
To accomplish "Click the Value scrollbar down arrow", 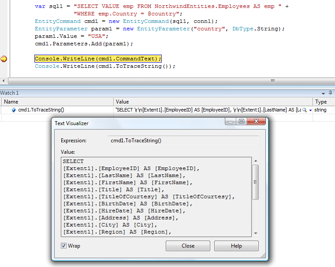I will click(x=256, y=233).
